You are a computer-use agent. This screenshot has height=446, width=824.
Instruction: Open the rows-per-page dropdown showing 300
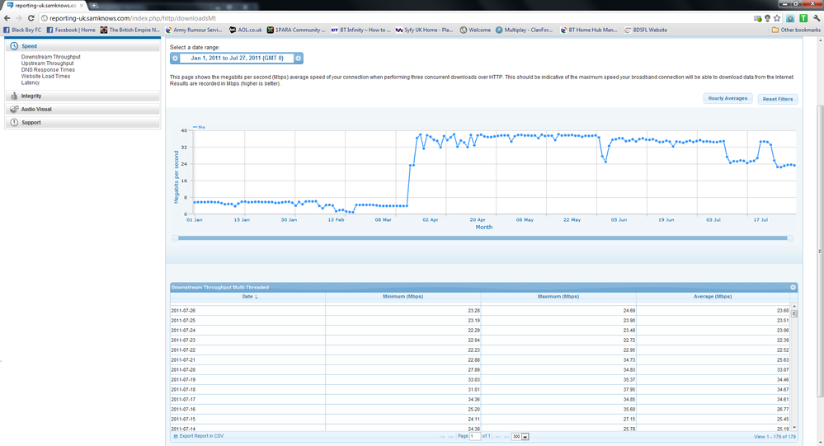520,436
